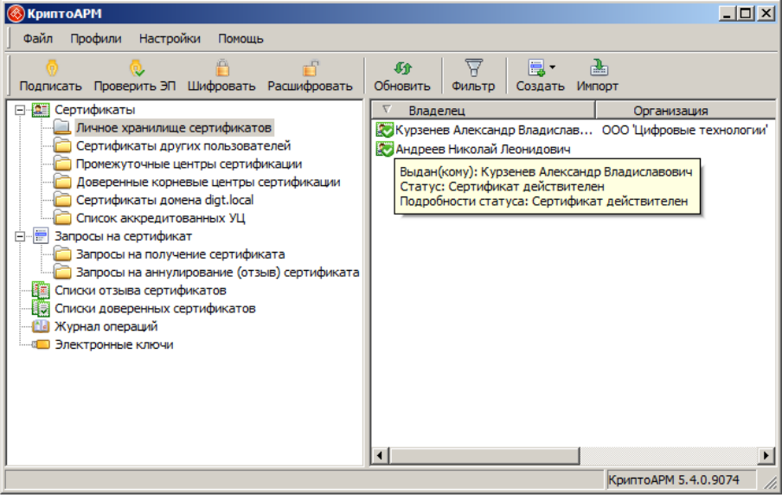The width and height of the screenshot is (782, 495).
Task: Click the Проверить ЭП toolbar icon
Action: 136,67
